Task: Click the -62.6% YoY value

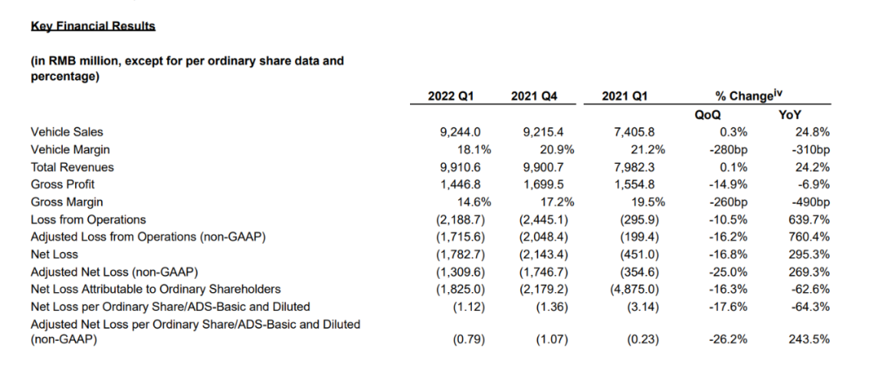Action: click(812, 290)
